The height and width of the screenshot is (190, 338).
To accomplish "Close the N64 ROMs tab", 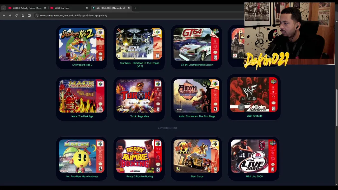I will [x=129, y=8].
